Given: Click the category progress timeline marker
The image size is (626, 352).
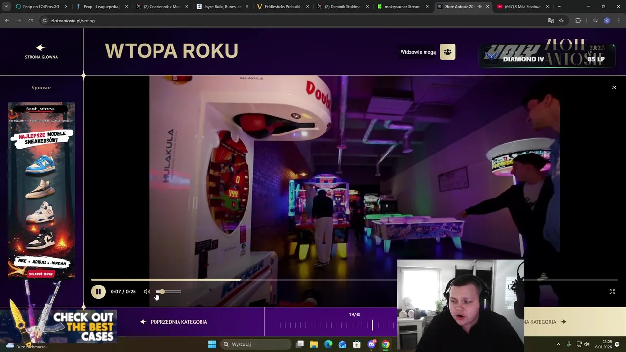Looking at the screenshot, I should (372, 325).
